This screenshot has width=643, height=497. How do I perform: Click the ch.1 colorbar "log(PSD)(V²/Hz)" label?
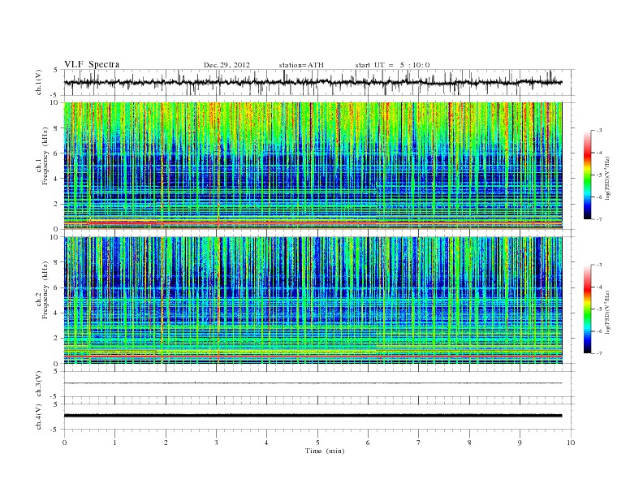607,178
